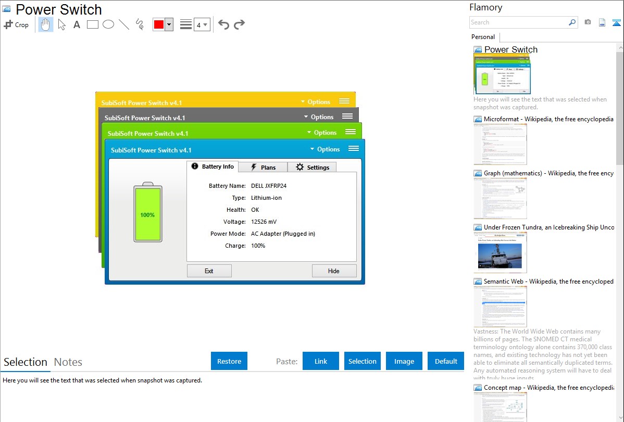
Task: Click the line thickness icon
Action: pos(186,24)
